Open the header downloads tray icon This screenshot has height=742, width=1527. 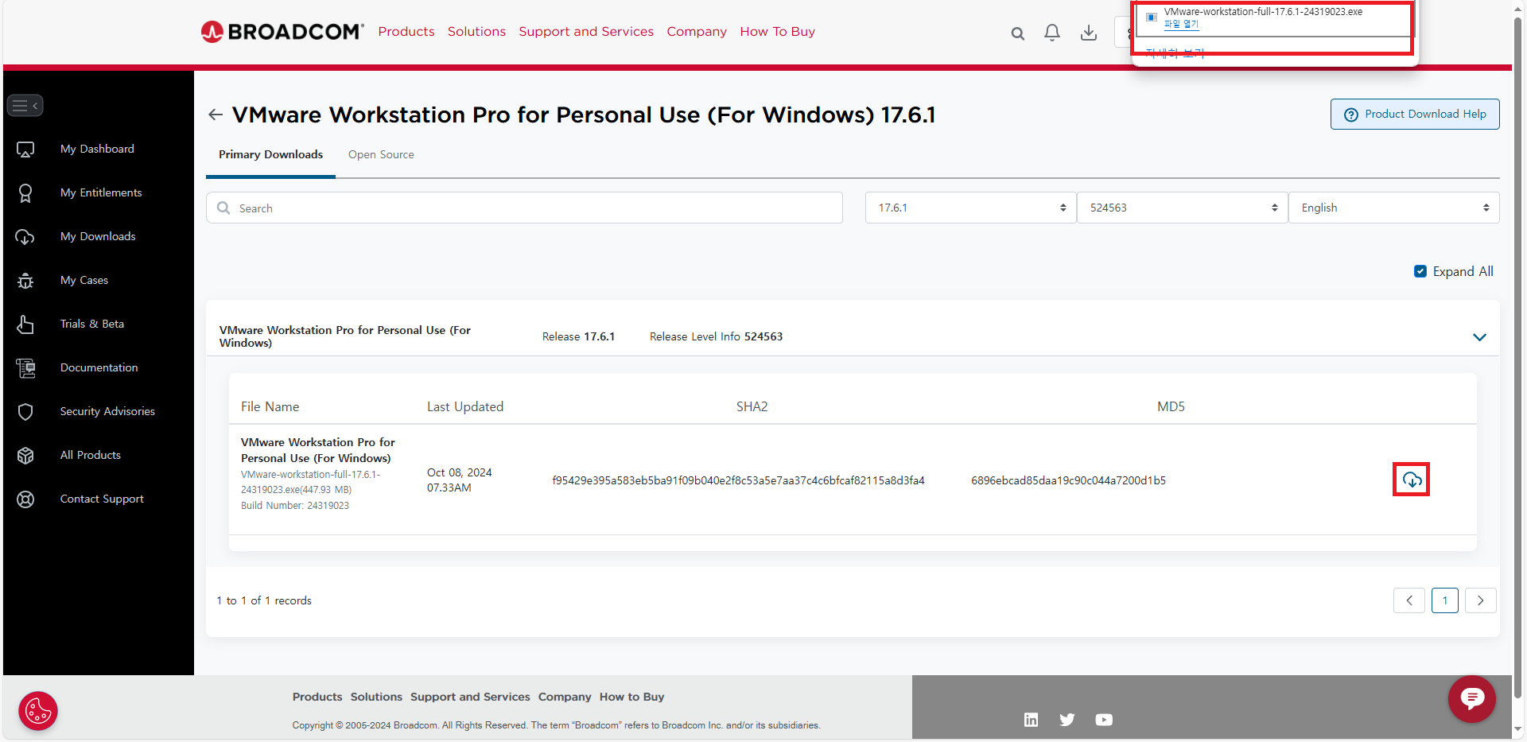click(x=1089, y=33)
